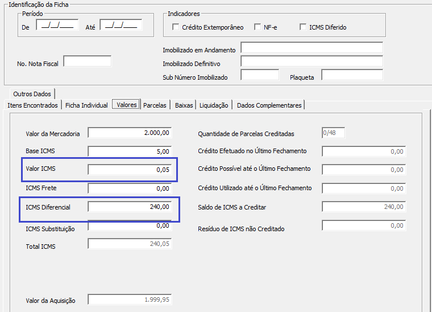Select the Ficha Individual tab
Screen dimensions: 432x312
[86, 105]
